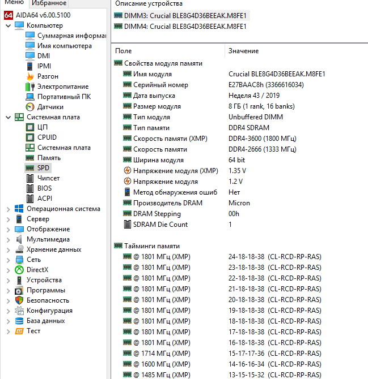Screen dimensions: 368x379
Task: Switch to the Избранное tab
Action: (49, 3)
